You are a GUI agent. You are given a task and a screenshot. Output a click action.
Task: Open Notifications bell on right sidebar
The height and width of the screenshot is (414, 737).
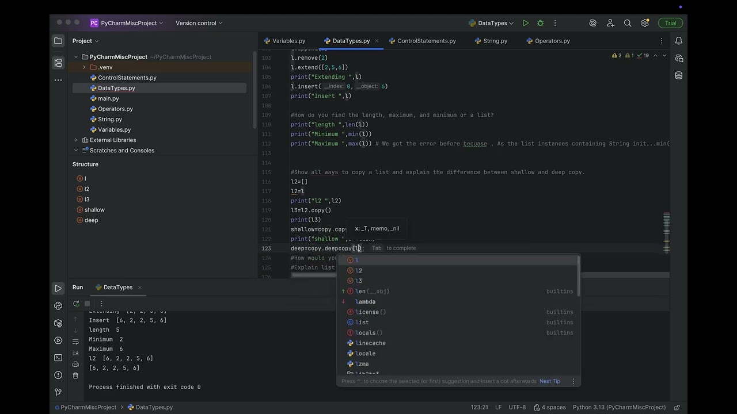coord(679,41)
